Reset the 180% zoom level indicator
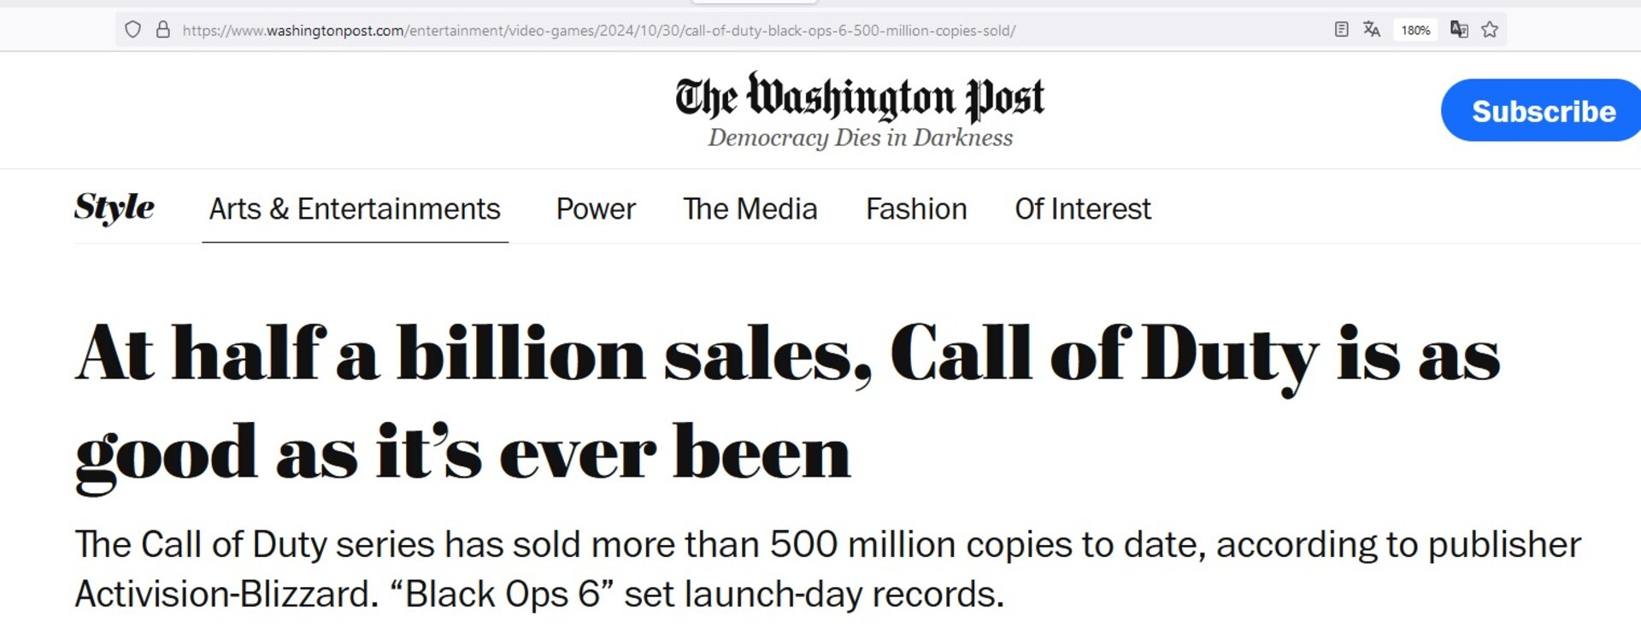Viewport: 1641px width, 639px height. click(1415, 30)
